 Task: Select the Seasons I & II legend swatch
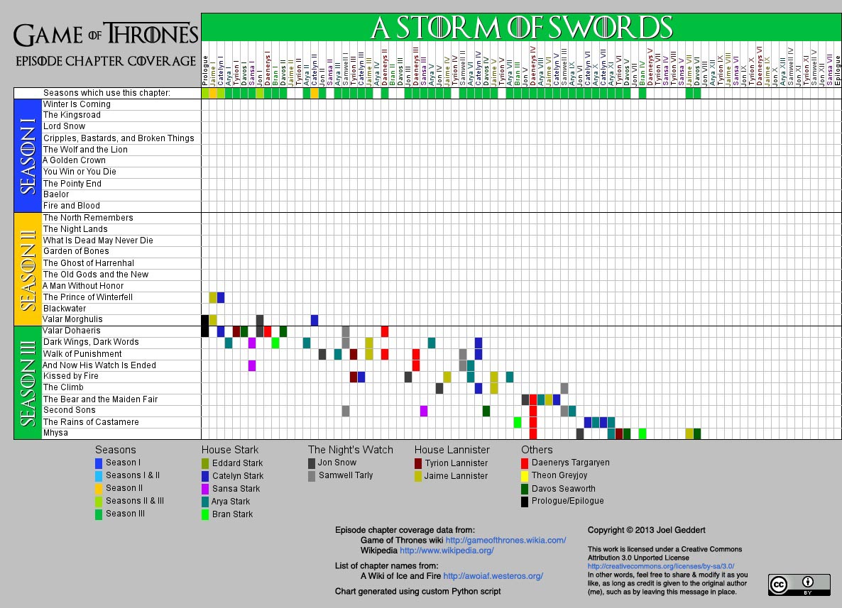(99, 475)
